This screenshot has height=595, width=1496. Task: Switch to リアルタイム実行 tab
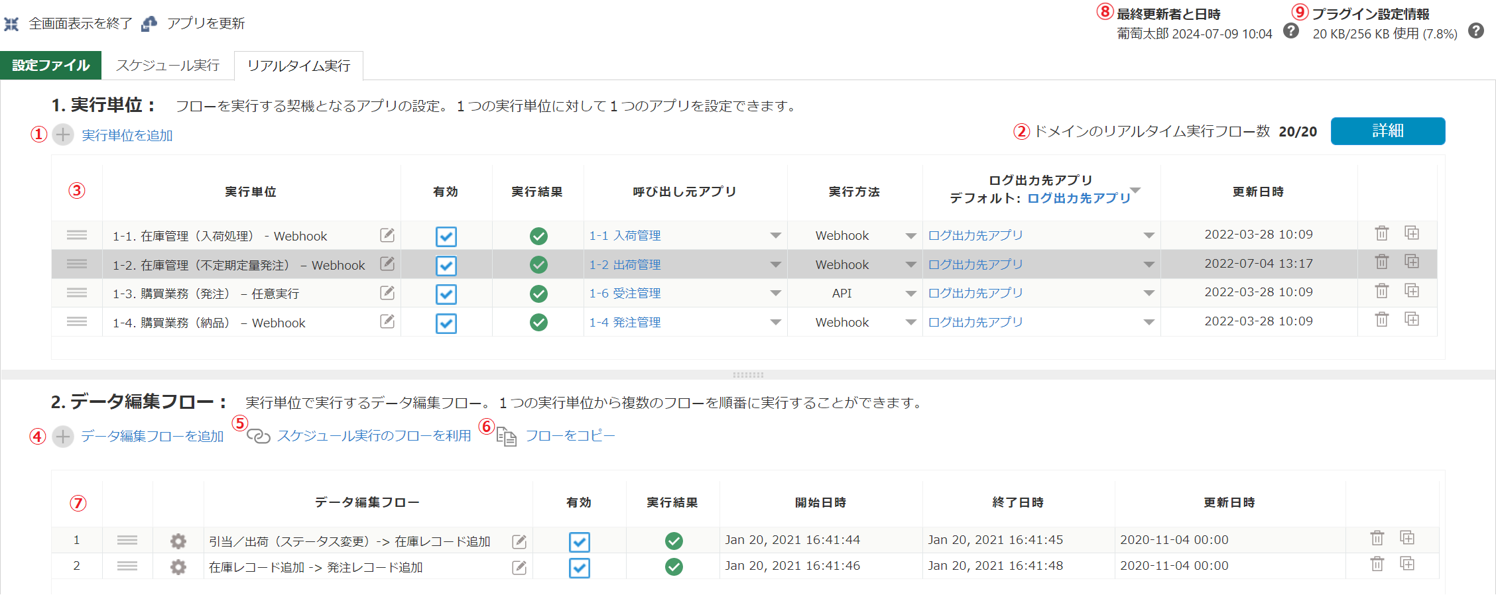(x=298, y=66)
